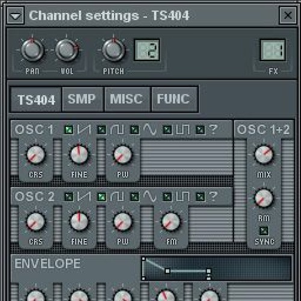
Task: Click the OSC 1+2 RM knob
Action: pos(264,198)
